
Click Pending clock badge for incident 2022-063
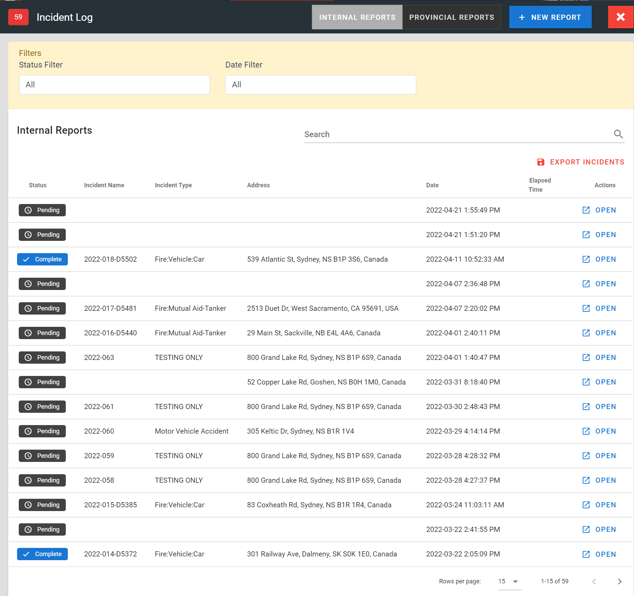42,358
